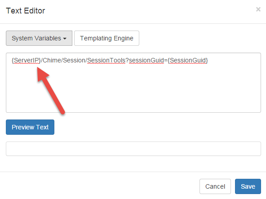Place cursor on the {ServerIP} variable
Screen dimensions: 266x199
coord(27,60)
